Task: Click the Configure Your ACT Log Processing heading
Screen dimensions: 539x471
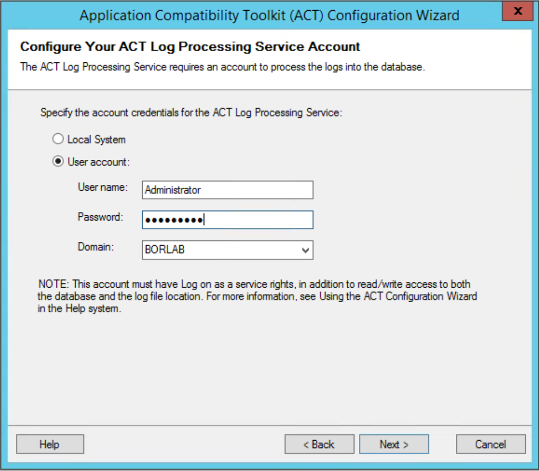Action: click(190, 47)
